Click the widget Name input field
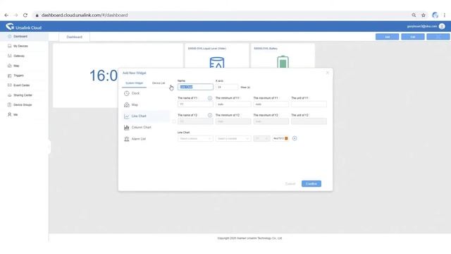This screenshot has width=451, height=254. pyautogui.click(x=195, y=87)
